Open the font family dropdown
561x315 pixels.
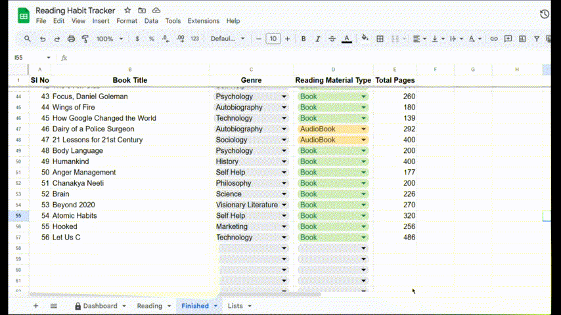[227, 39]
